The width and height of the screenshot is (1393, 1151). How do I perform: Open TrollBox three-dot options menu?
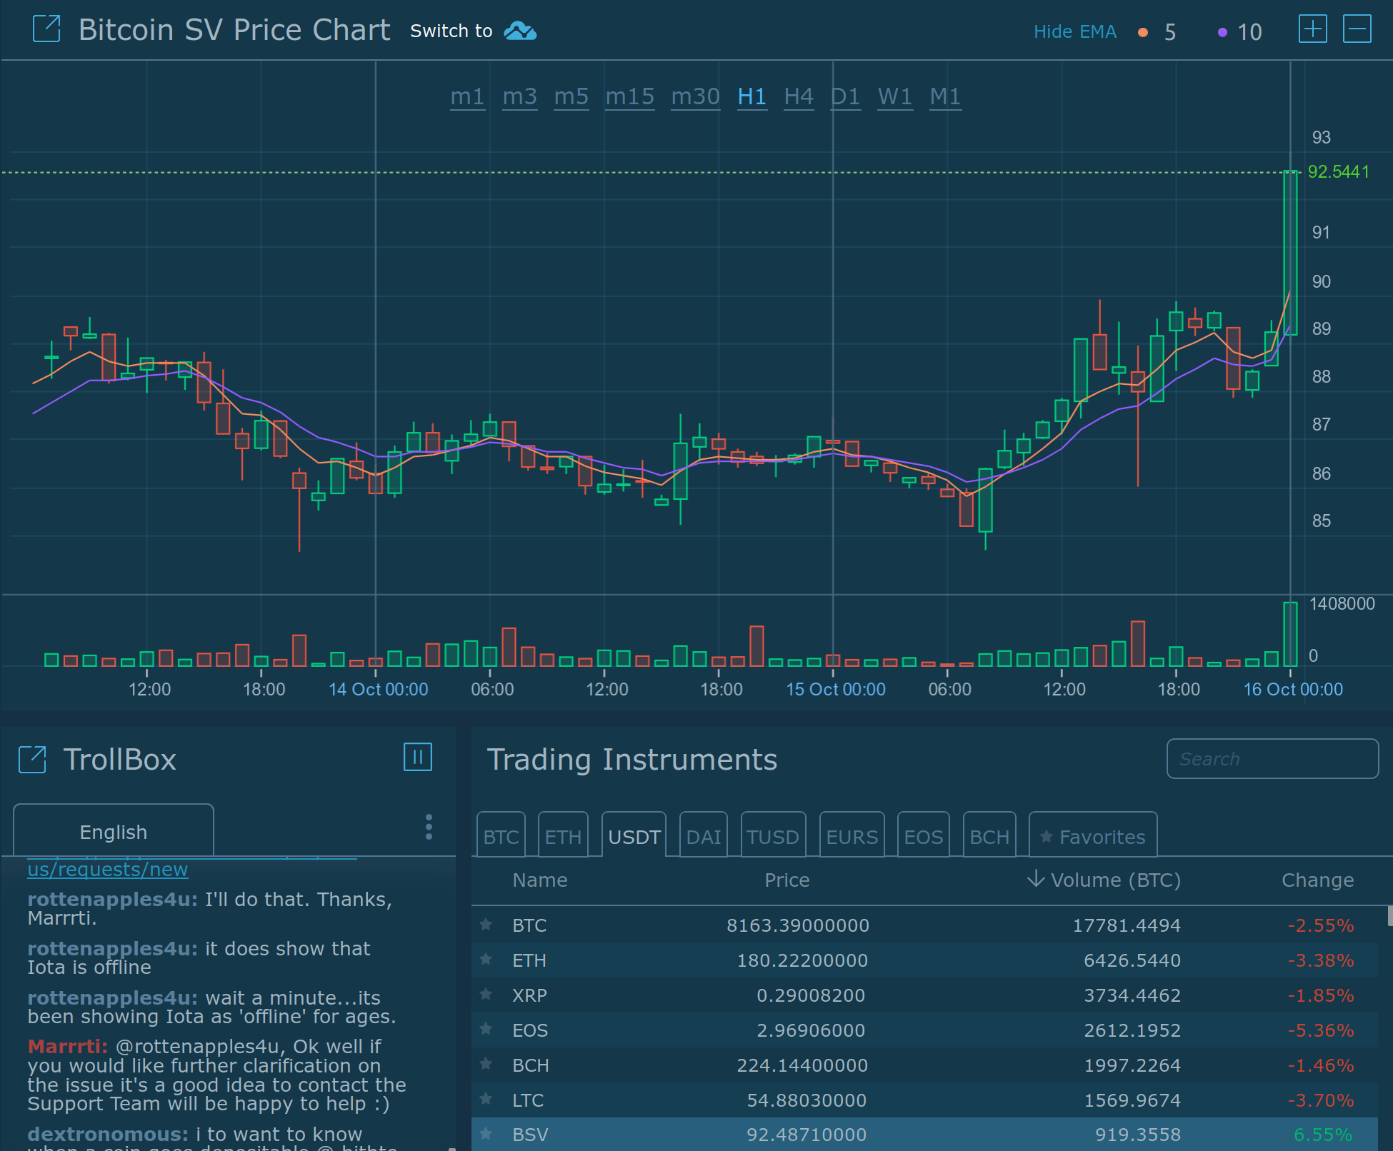pyautogui.click(x=429, y=827)
